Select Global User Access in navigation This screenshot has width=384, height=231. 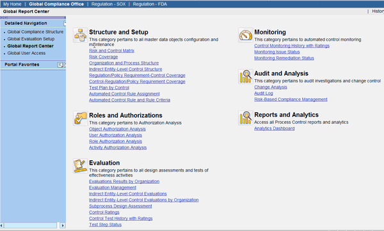pyautogui.click(x=26, y=53)
